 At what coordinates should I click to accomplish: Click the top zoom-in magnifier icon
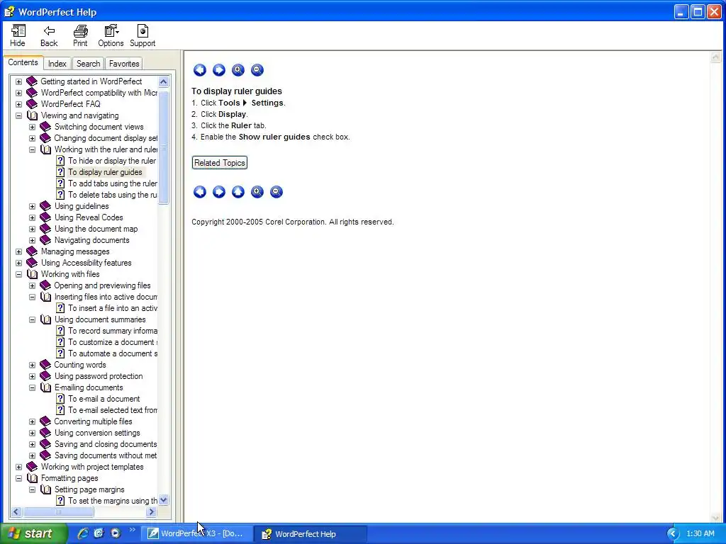[x=238, y=70]
